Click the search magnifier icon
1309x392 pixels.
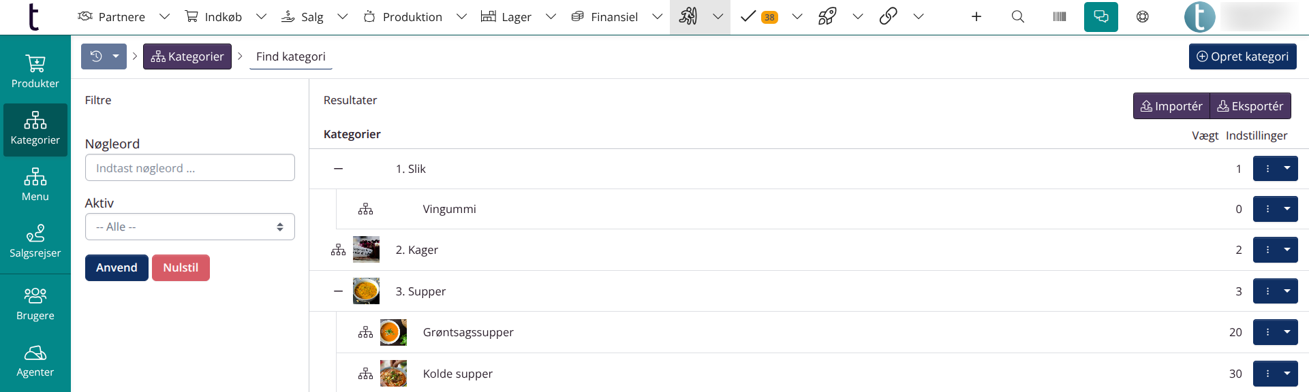(1017, 17)
